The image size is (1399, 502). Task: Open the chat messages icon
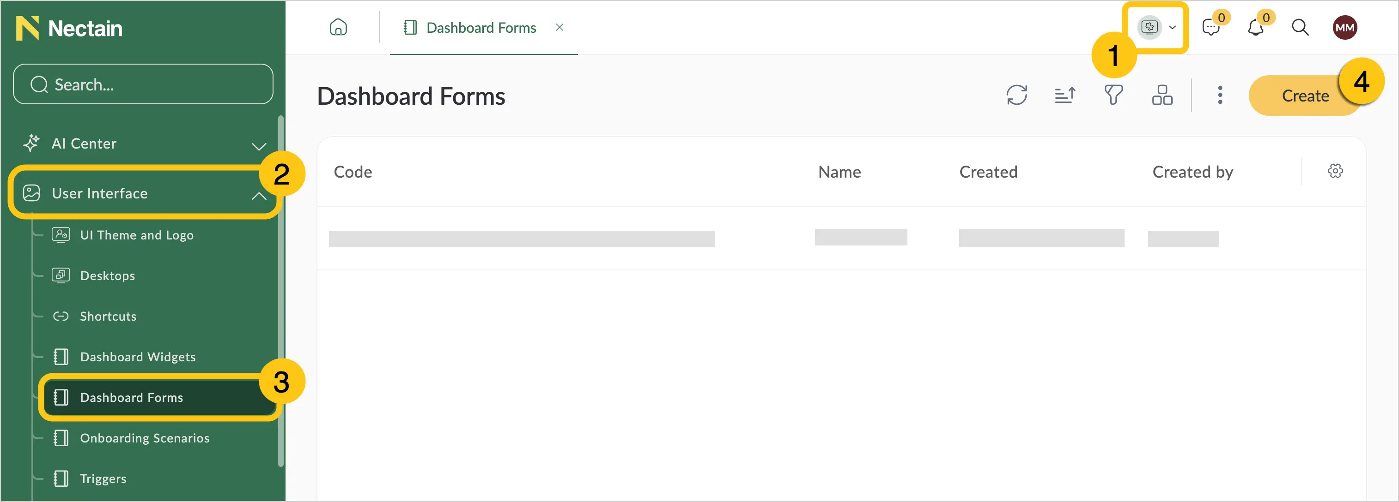1210,28
